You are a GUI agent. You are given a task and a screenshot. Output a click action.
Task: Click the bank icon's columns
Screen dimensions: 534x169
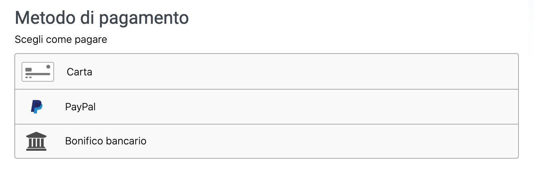tap(36, 143)
